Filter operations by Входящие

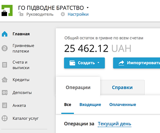(x=90, y=104)
